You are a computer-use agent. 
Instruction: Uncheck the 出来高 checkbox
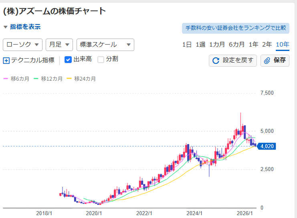click(68, 59)
